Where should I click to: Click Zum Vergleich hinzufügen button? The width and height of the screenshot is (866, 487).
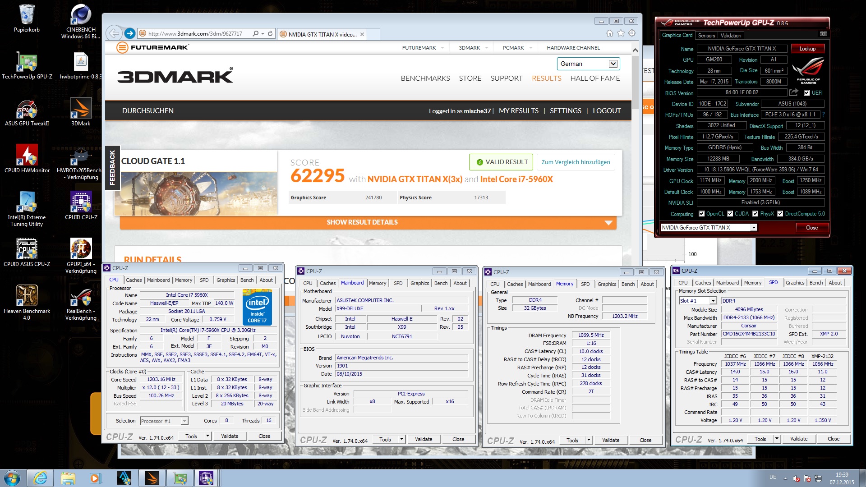[x=576, y=162]
